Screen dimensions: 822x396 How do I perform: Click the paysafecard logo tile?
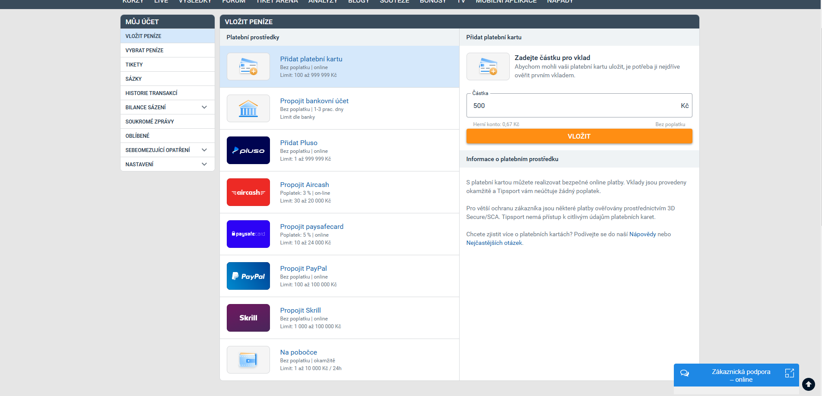(248, 234)
